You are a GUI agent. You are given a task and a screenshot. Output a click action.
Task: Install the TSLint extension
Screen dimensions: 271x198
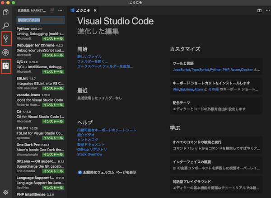point(53,138)
